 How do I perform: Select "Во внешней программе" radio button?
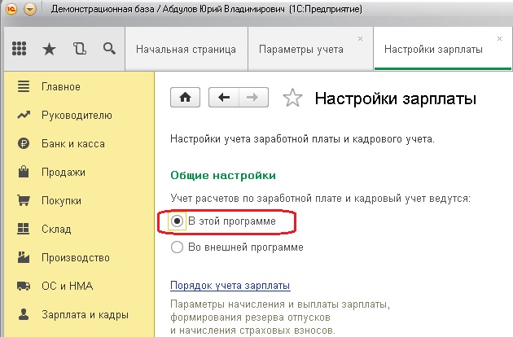(x=177, y=247)
